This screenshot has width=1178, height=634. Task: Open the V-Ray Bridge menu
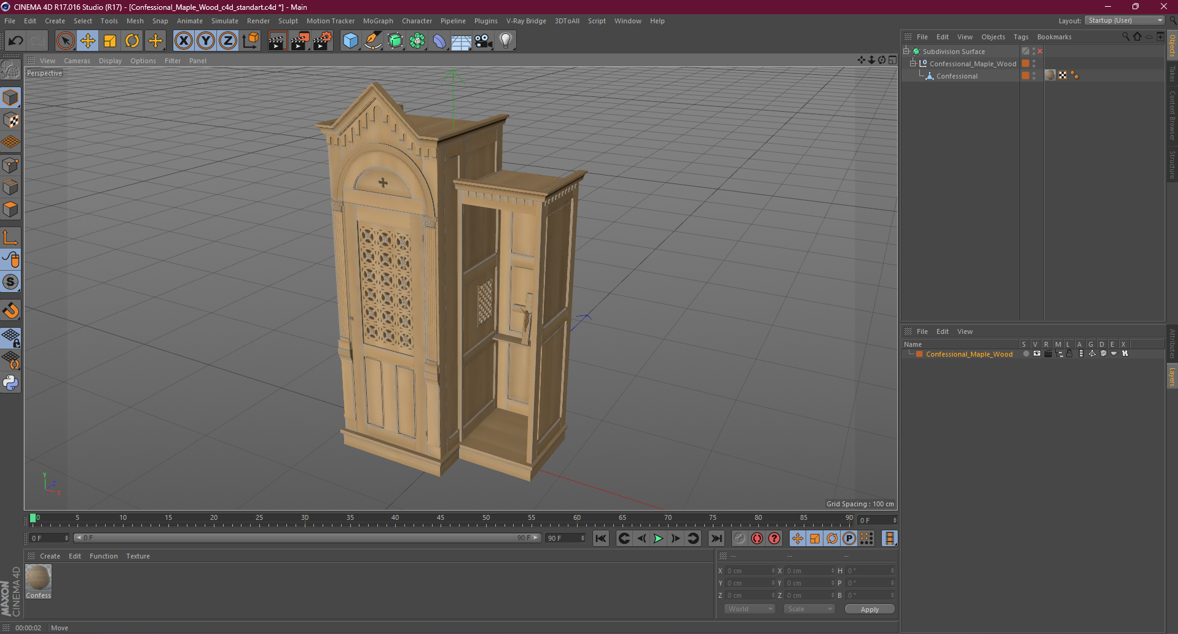point(526,21)
